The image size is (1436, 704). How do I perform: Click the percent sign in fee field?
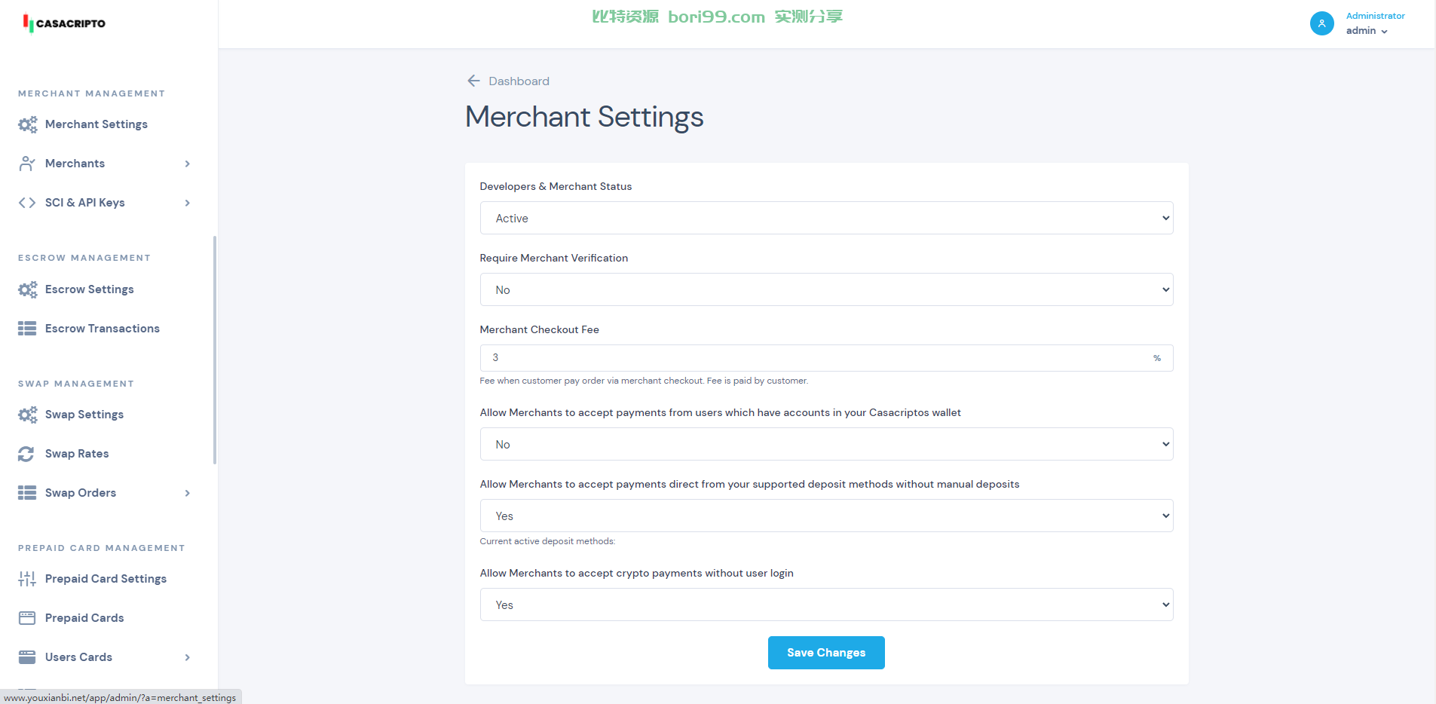pos(1157,358)
